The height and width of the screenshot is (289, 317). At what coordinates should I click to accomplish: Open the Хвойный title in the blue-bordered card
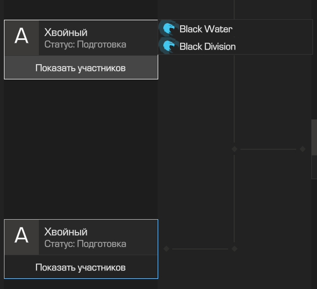point(66,232)
